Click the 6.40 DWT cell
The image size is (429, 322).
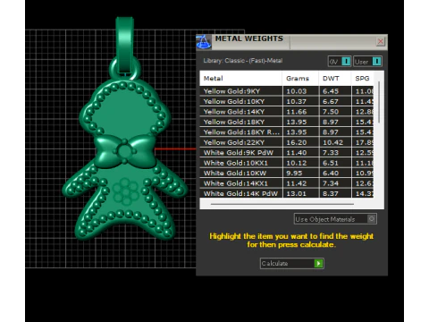335,173
